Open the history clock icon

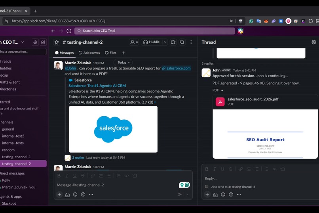point(69,31)
